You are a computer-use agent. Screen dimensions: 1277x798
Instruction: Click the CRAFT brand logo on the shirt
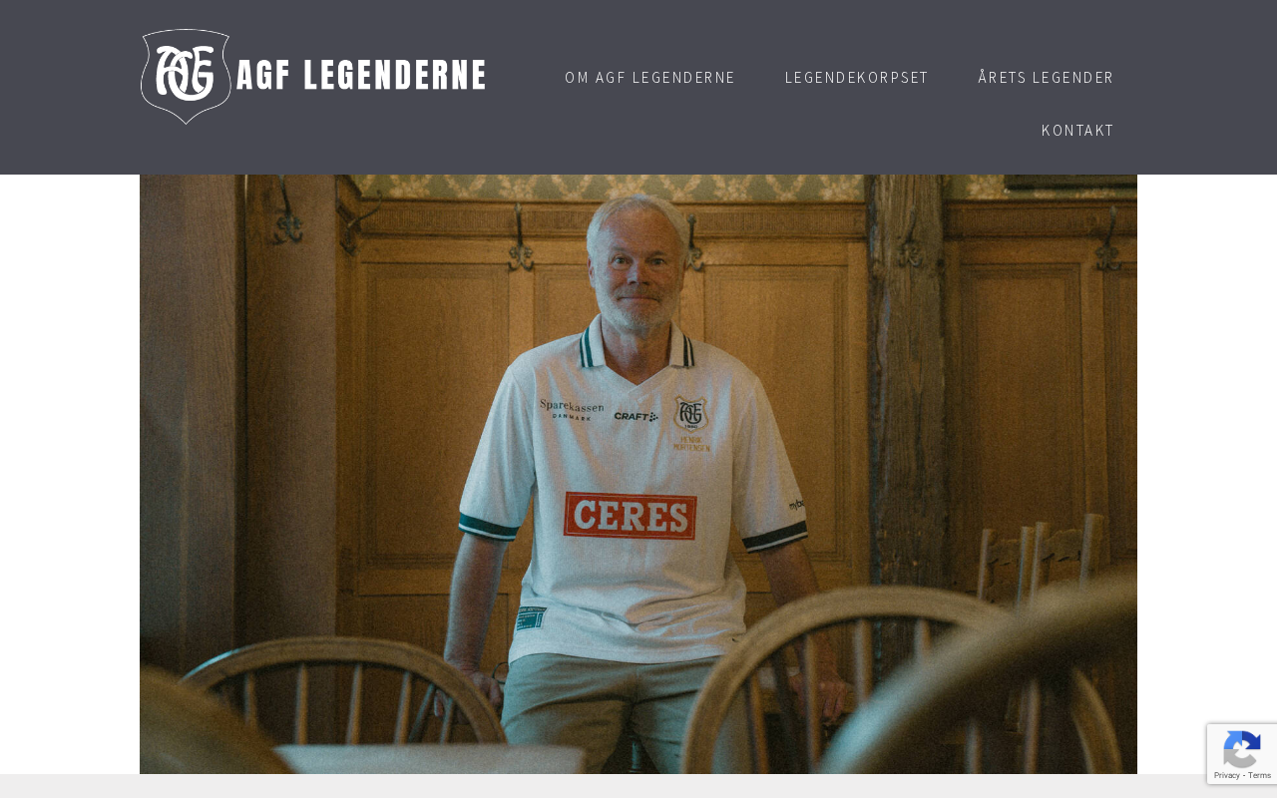pos(636,416)
